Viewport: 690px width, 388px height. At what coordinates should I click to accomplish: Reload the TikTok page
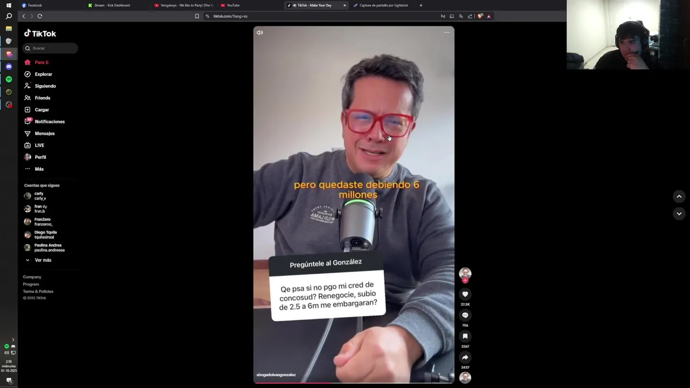coord(40,16)
